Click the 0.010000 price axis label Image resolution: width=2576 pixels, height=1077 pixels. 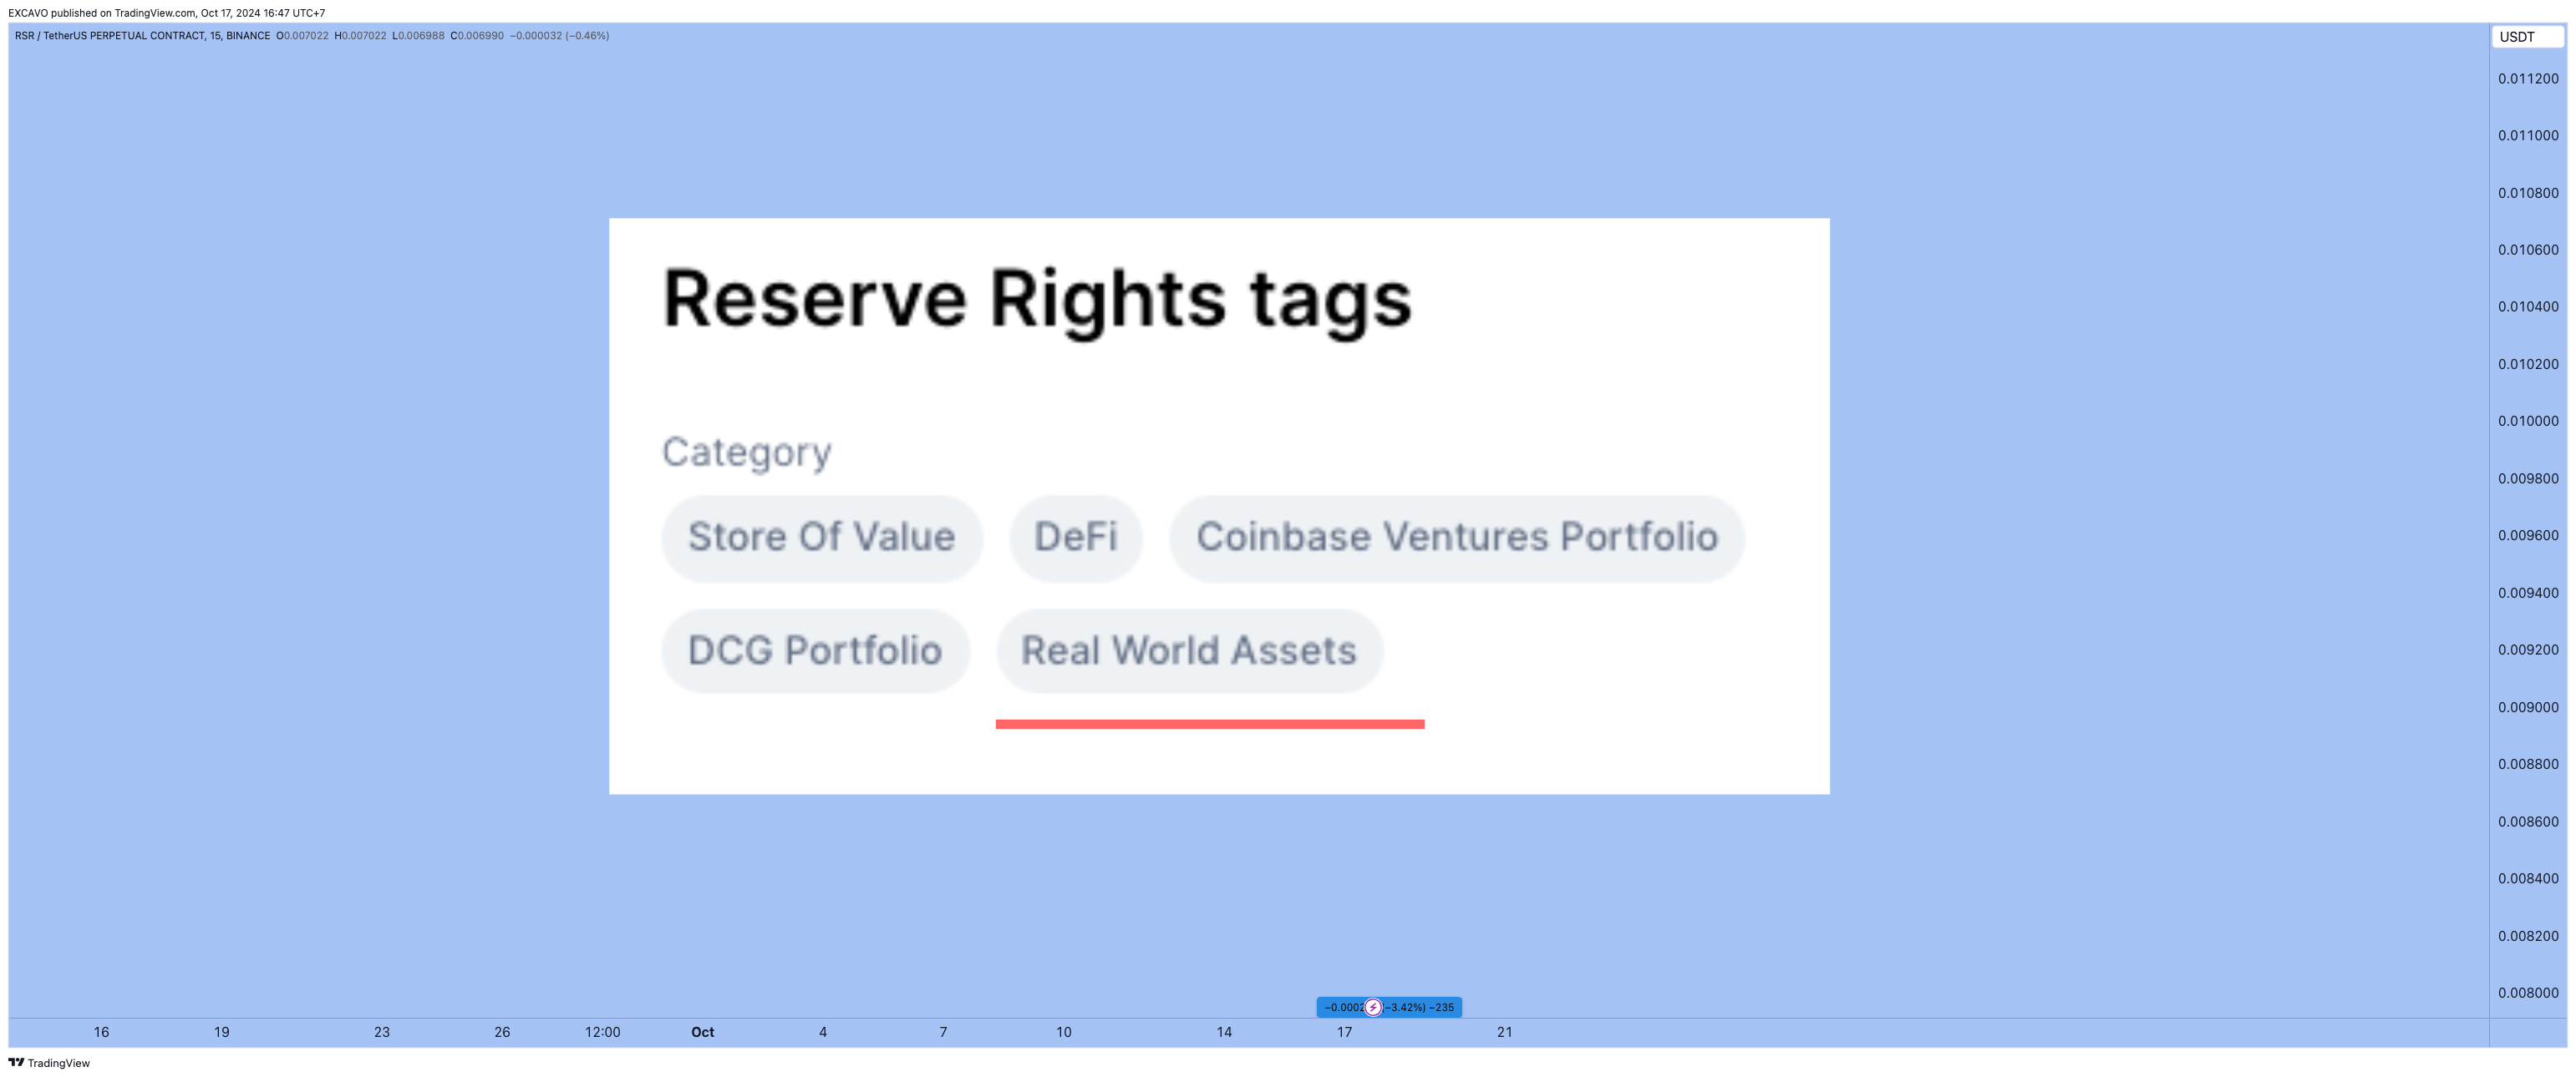pyautogui.click(x=2528, y=421)
